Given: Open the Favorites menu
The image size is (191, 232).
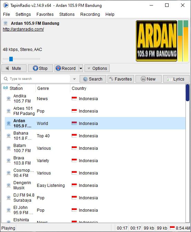Looking at the screenshot, I should (45, 14).
